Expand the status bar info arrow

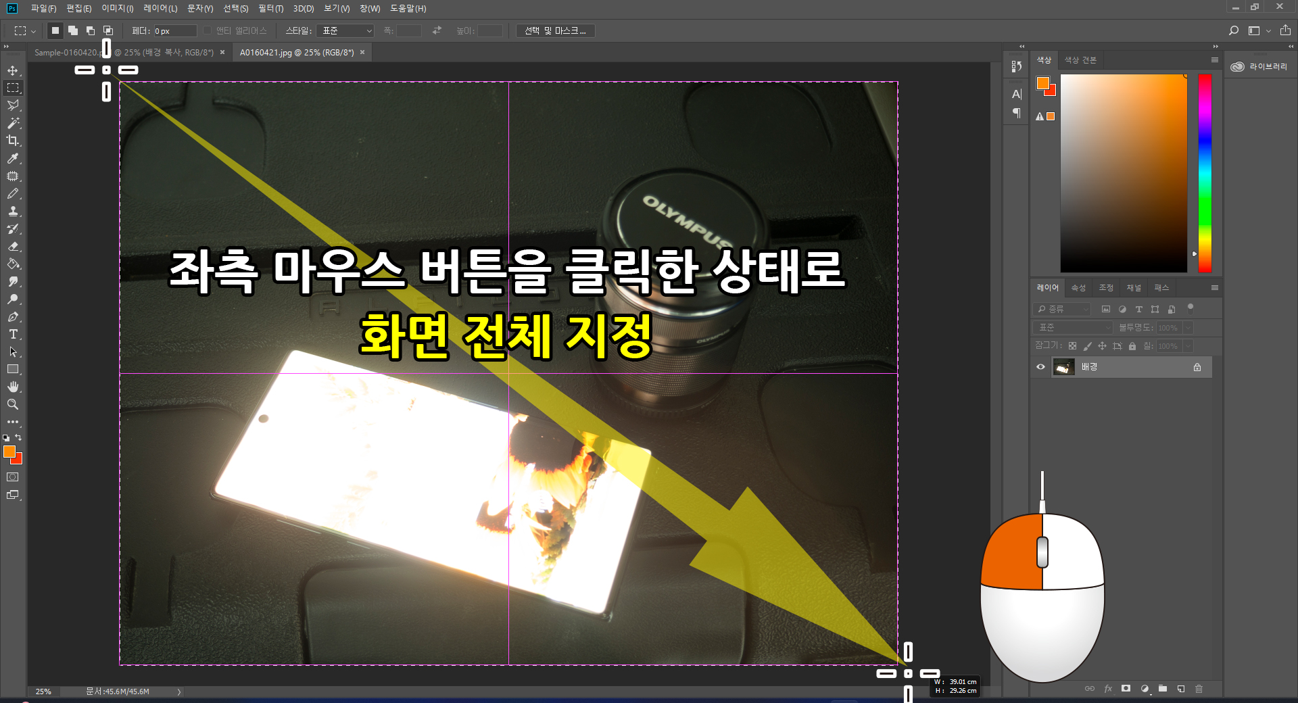(179, 692)
